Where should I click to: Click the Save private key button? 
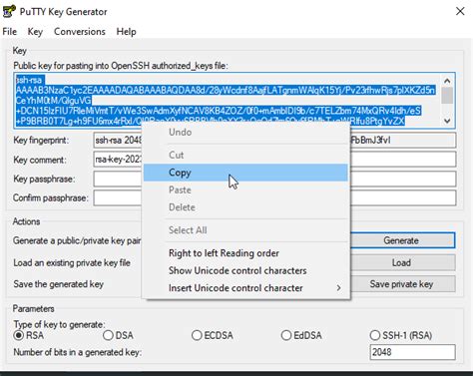(x=401, y=284)
